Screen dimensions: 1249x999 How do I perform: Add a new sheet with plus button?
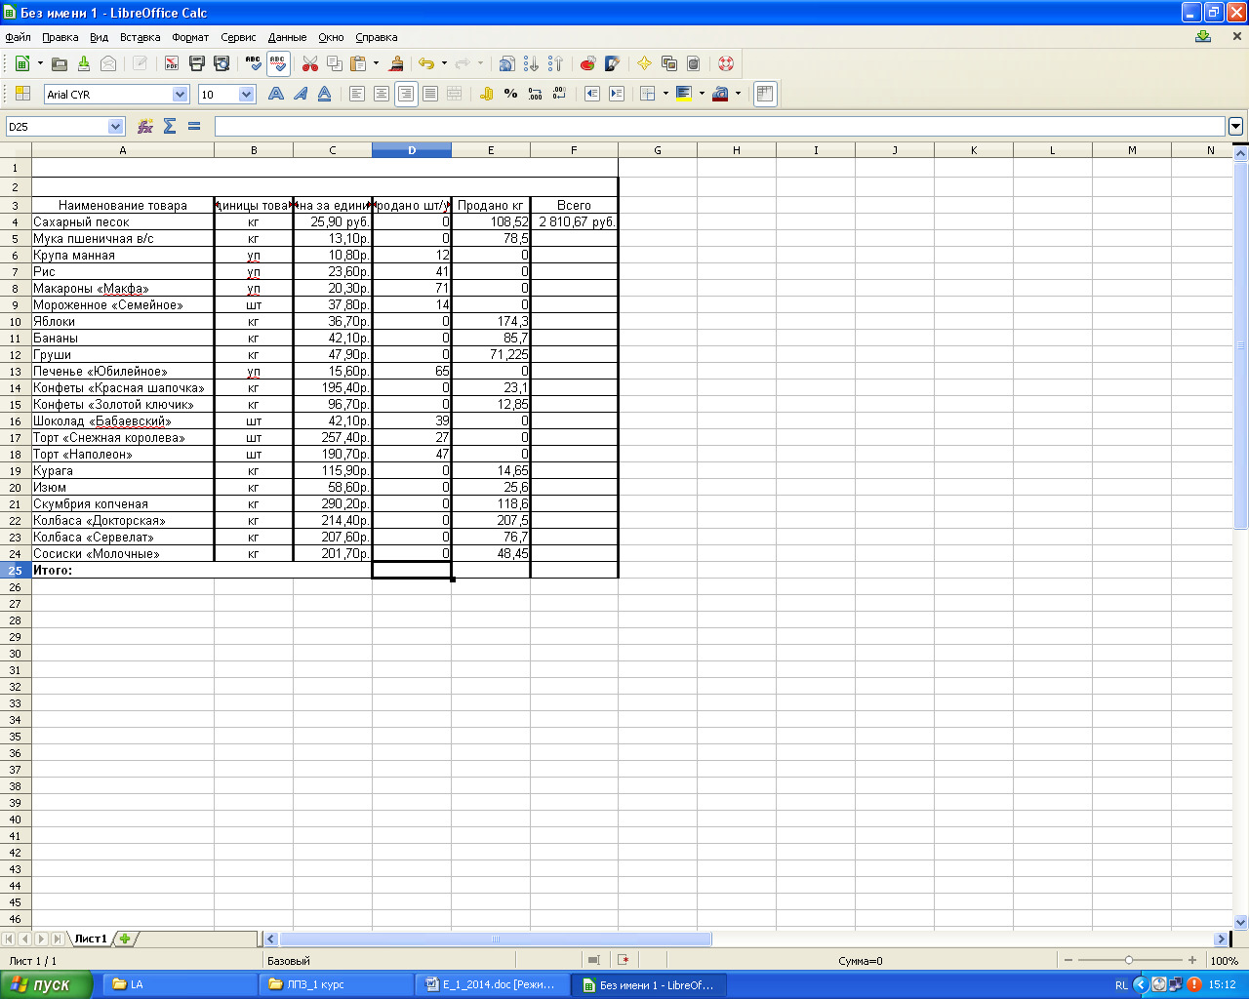(x=125, y=939)
